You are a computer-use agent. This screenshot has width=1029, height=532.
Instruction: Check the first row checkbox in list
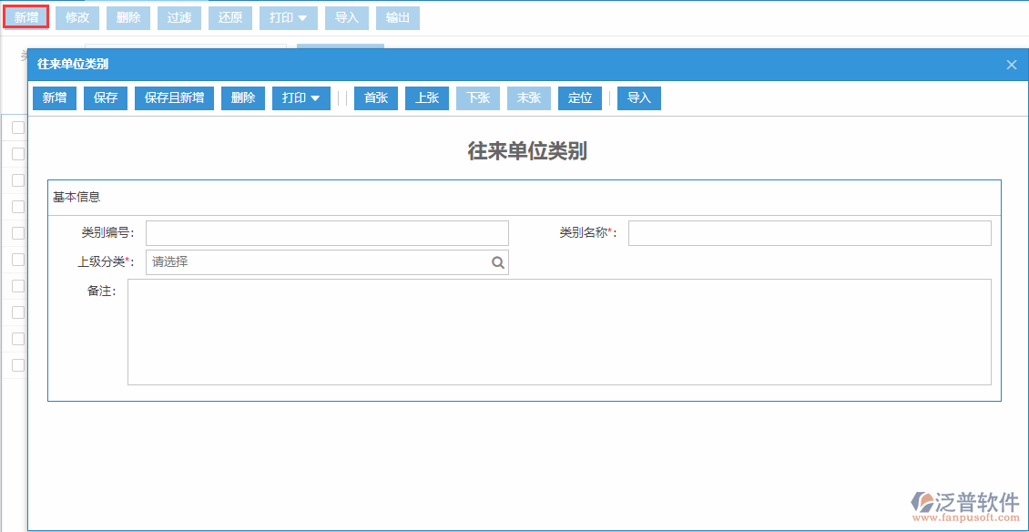point(16,128)
